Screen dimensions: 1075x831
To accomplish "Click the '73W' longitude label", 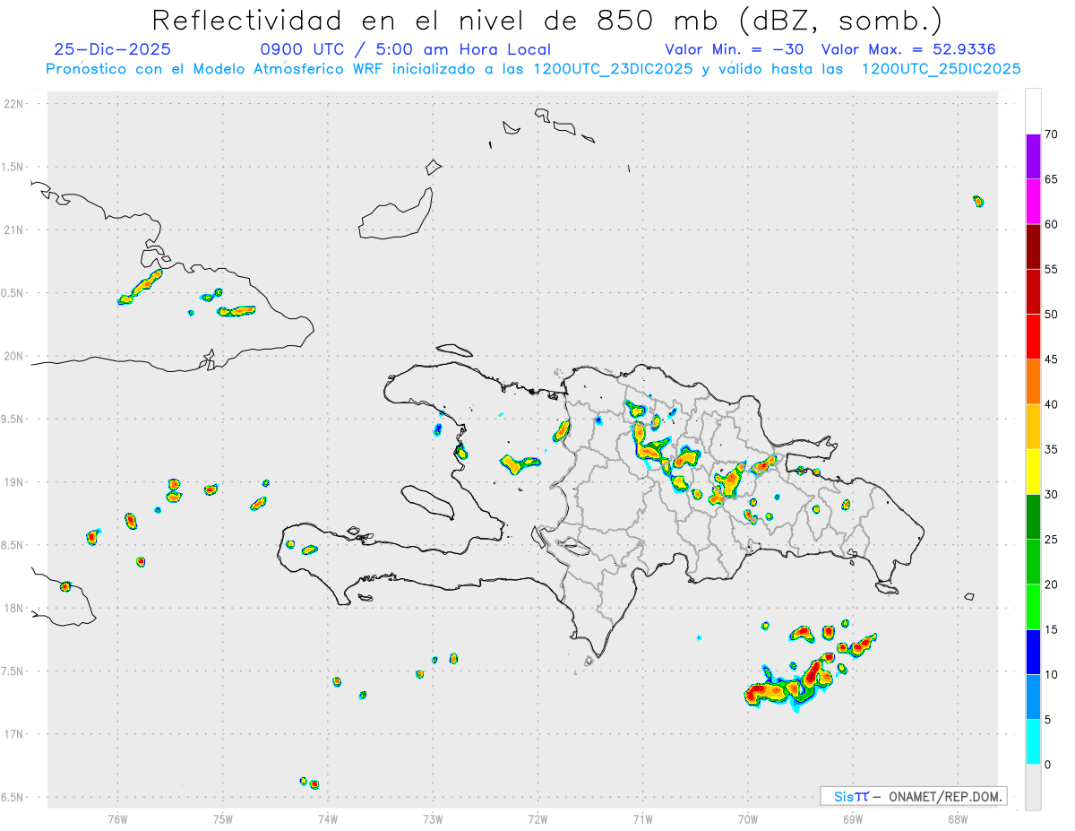I will (433, 818).
